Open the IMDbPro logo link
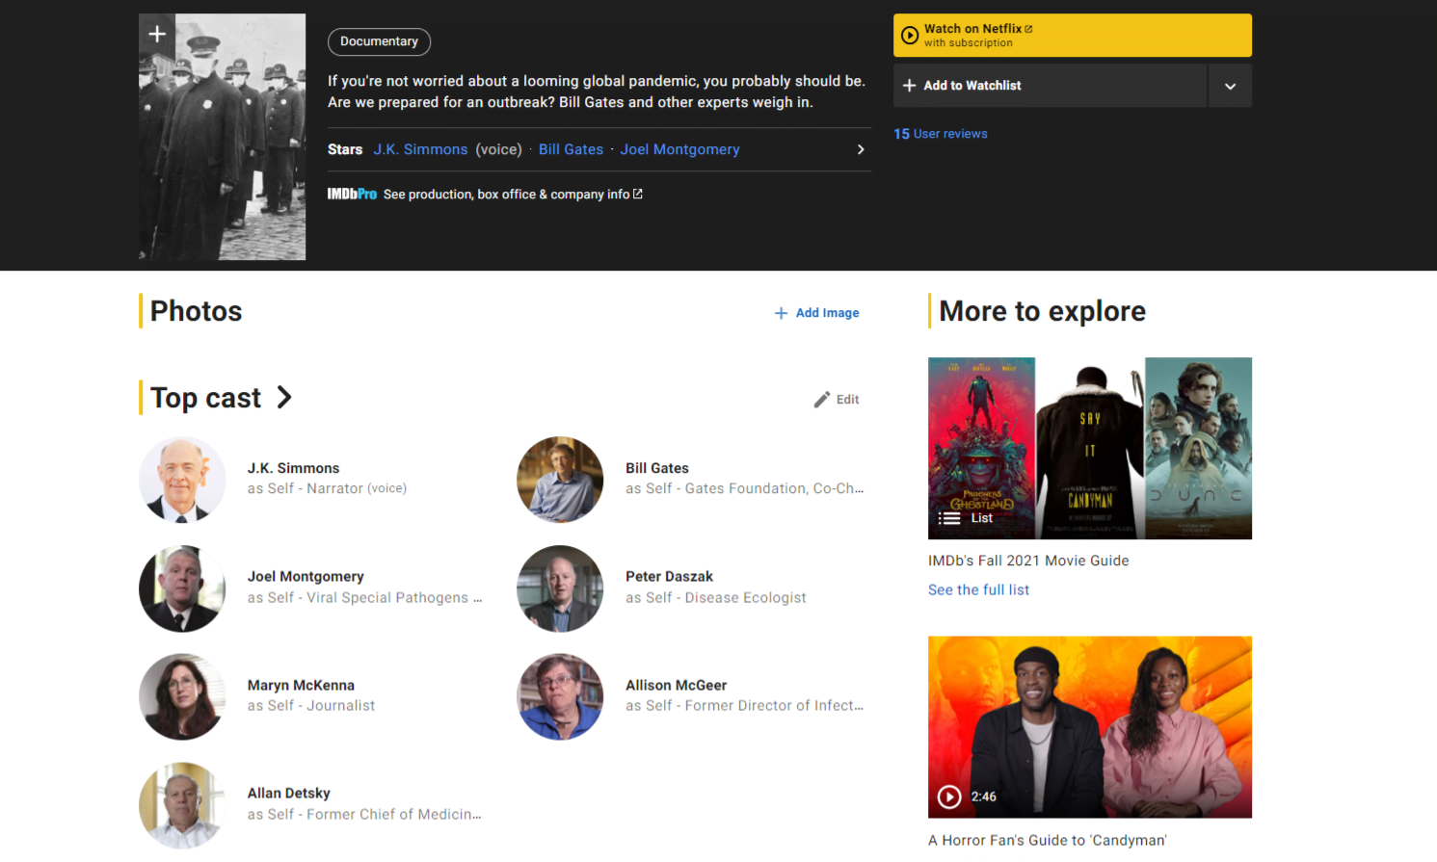The image size is (1437, 862). pos(352,194)
